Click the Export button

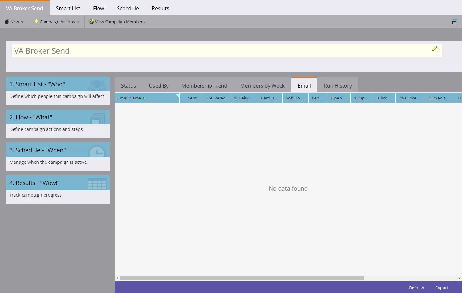(442, 288)
